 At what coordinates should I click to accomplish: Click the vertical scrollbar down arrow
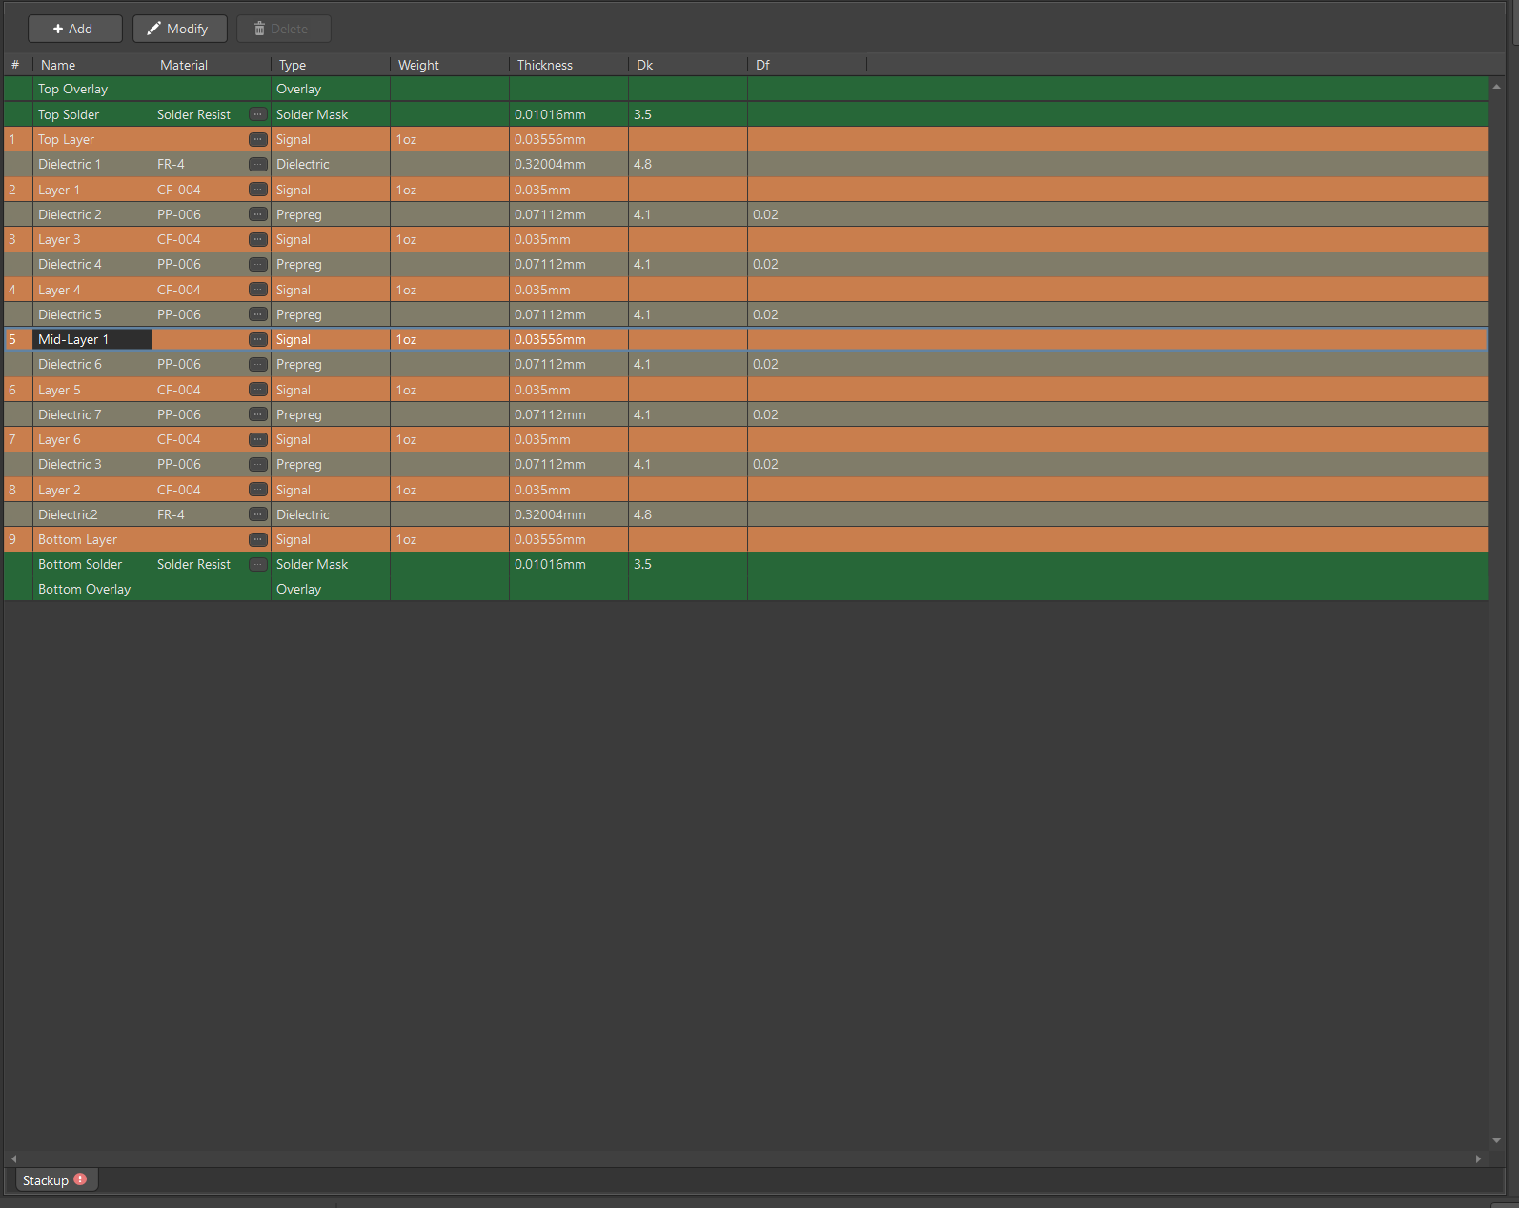pos(1496,1140)
